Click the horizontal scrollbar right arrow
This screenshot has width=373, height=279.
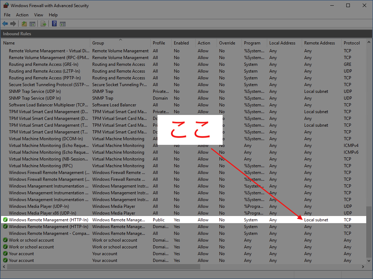tap(363, 267)
